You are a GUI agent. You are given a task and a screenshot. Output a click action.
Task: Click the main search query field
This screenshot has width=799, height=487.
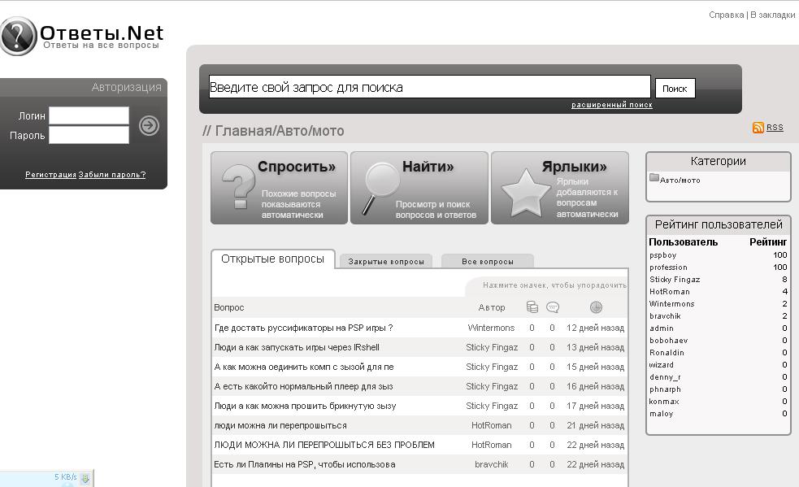(429, 87)
